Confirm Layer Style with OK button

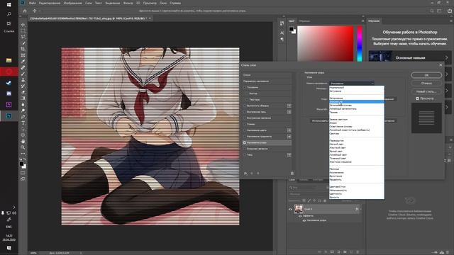pos(426,75)
